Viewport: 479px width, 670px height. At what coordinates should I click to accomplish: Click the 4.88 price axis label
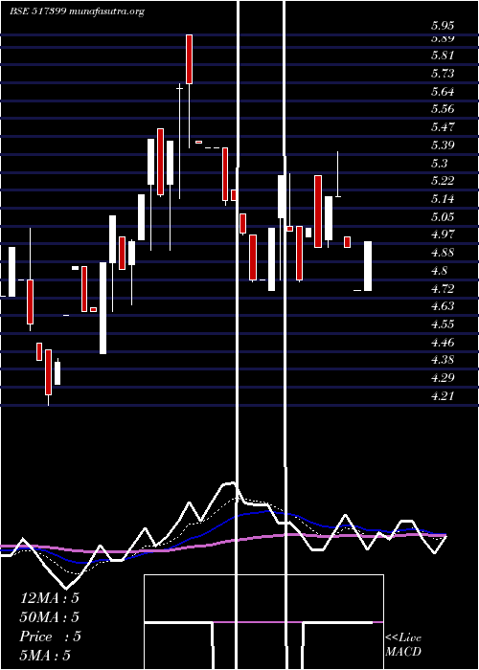tap(443, 252)
